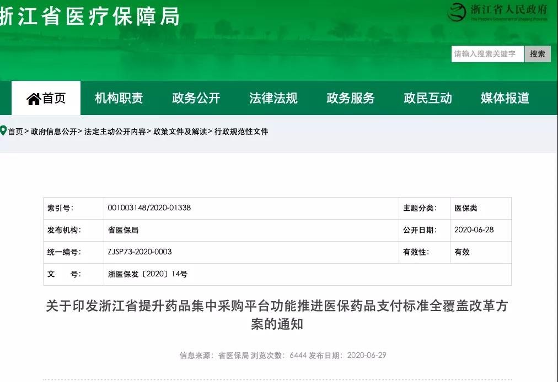558x382 pixels.
Task: Open the 政务公开 menu item
Action: pos(196,99)
